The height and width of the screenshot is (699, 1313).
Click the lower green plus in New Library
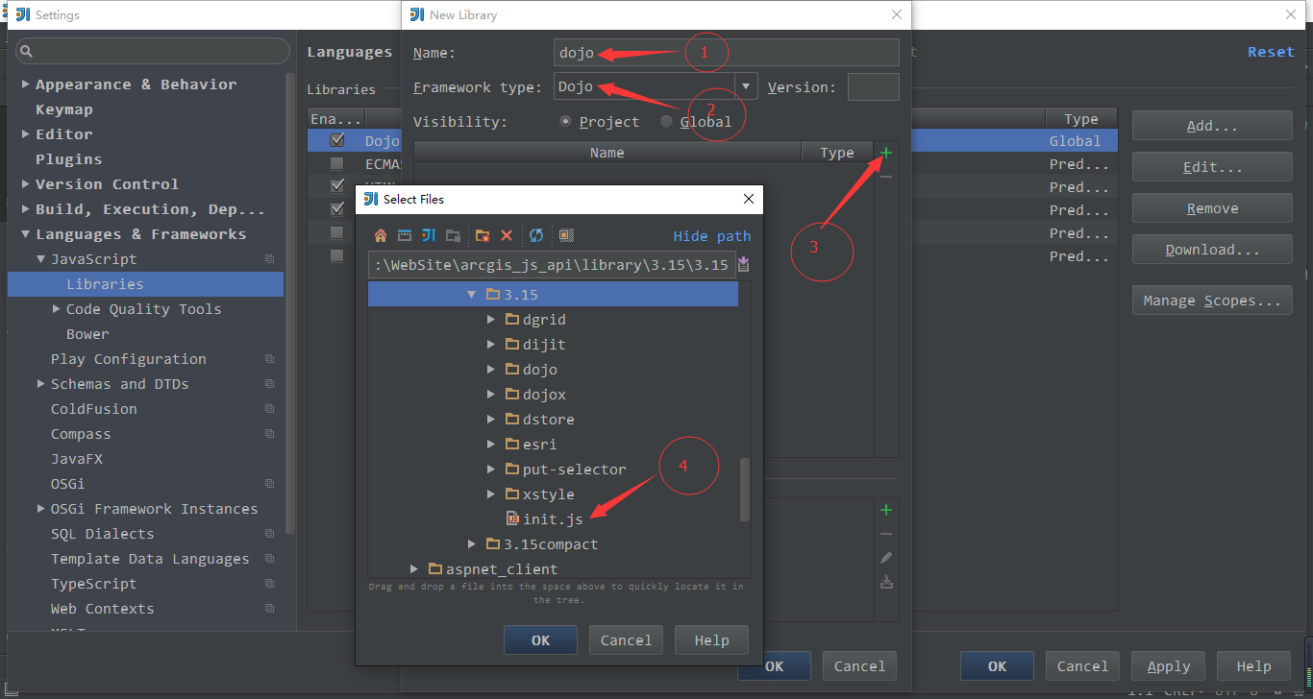point(886,510)
